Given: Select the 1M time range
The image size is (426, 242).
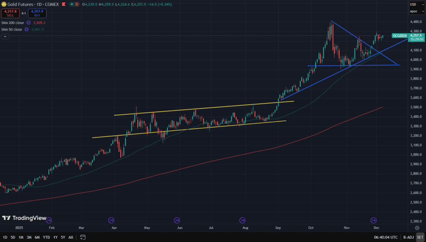Looking at the screenshot, I should (x=21, y=237).
